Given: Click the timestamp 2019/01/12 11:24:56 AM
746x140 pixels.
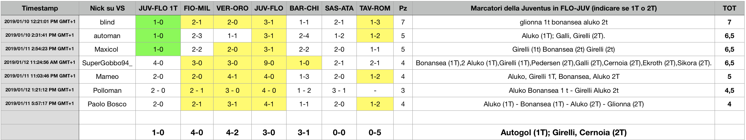Looking at the screenshot, I should coord(40,63).
